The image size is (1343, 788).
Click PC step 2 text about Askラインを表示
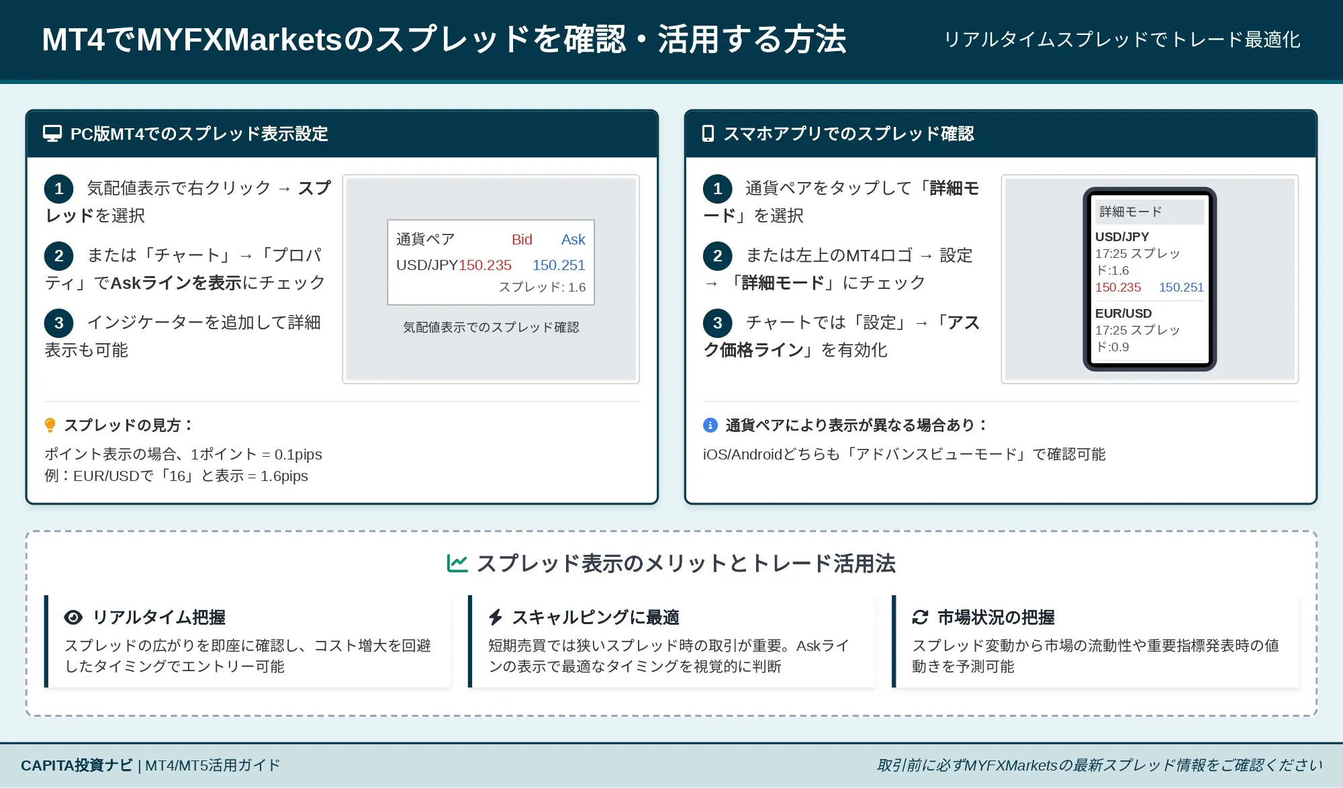(x=185, y=269)
